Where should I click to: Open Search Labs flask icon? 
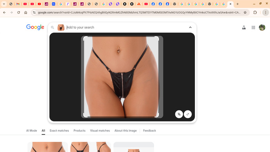click(244, 27)
